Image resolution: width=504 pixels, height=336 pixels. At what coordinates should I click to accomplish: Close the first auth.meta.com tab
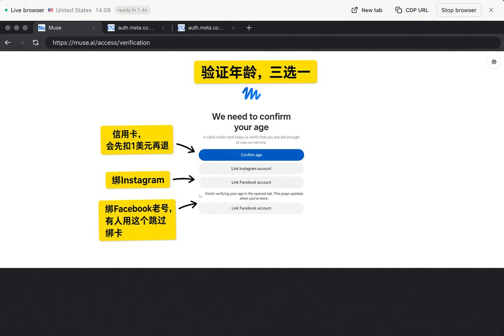tap(164, 28)
